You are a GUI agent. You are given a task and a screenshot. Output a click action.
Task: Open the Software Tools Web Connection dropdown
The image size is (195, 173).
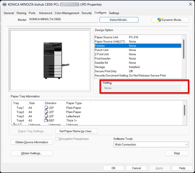[x=151, y=145]
